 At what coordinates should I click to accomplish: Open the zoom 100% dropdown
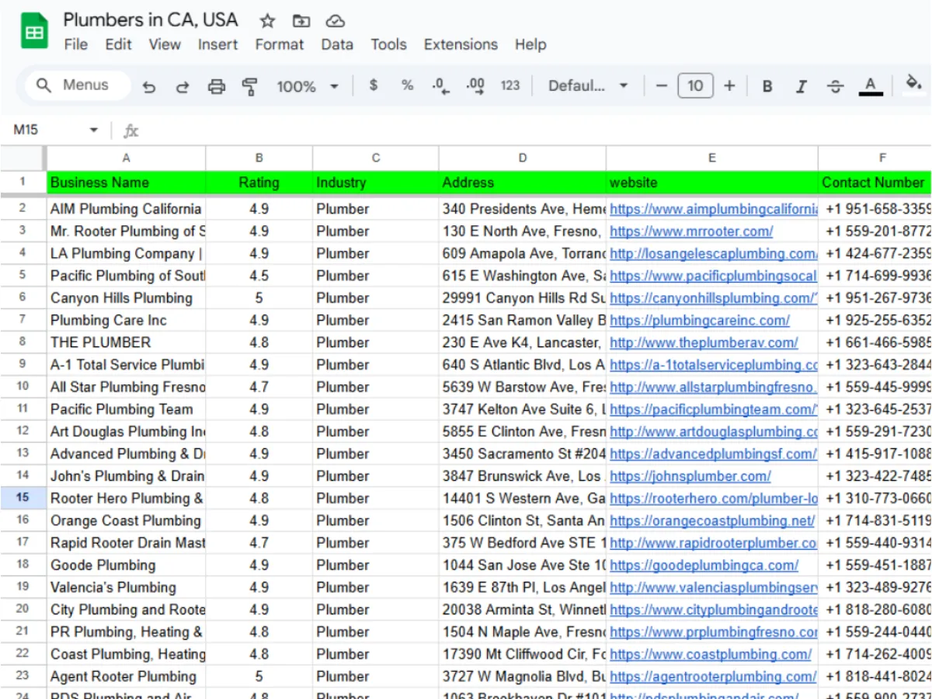308,86
